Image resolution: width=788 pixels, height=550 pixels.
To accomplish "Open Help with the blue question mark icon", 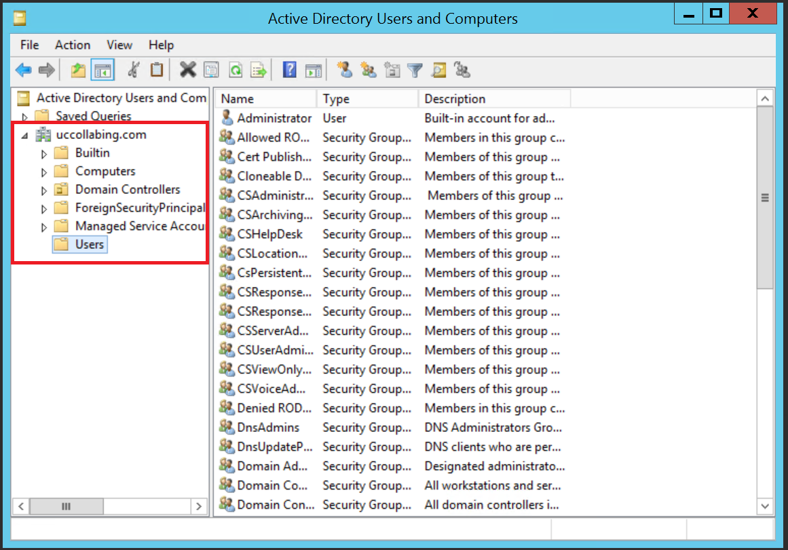I will pos(289,70).
